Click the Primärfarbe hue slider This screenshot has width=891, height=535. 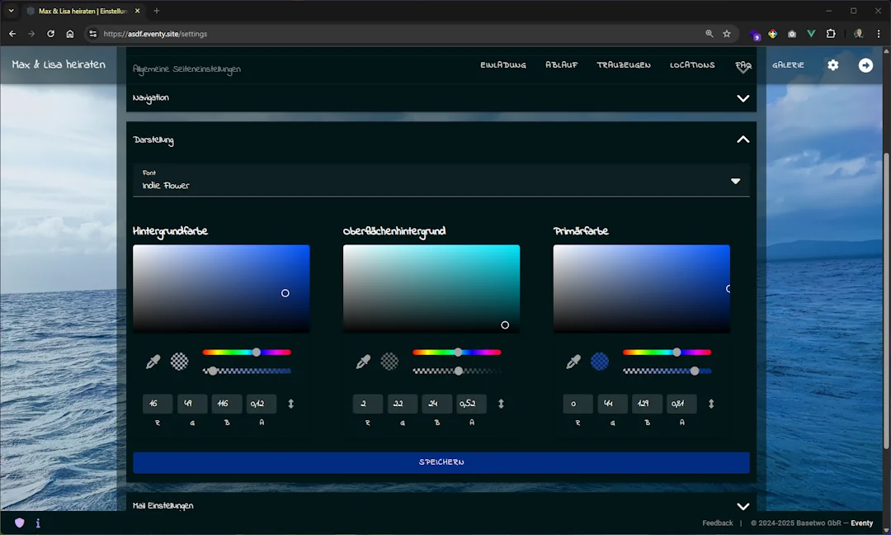[x=667, y=353]
